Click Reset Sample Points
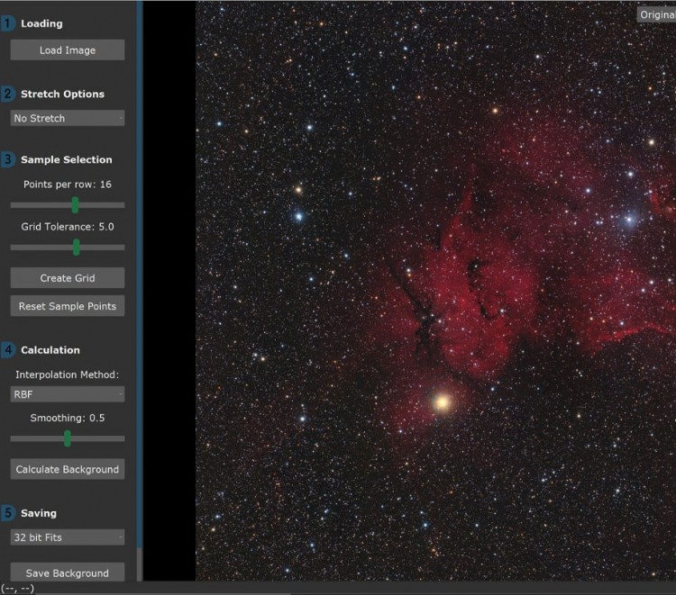Screen dimensions: 676x595 click(x=68, y=306)
